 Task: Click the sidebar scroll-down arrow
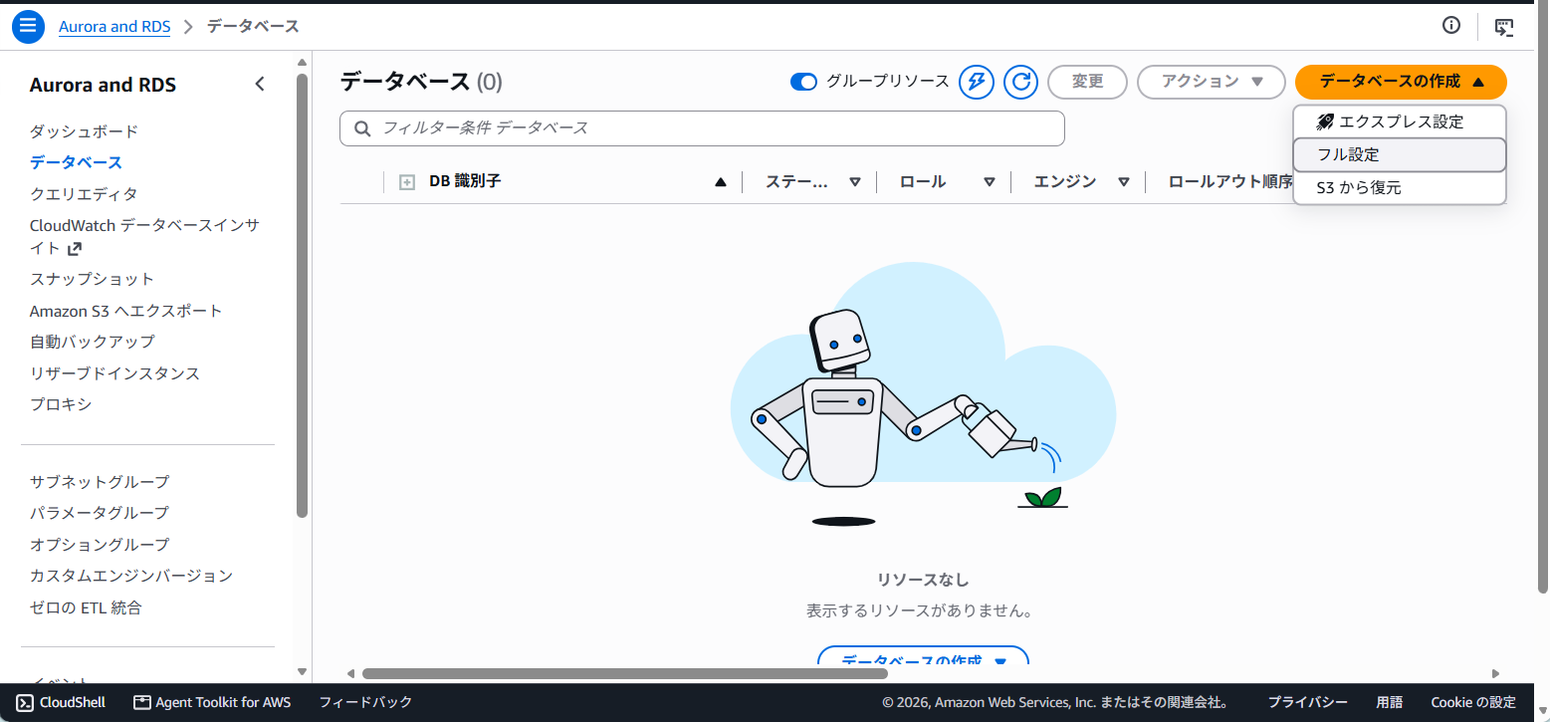tap(302, 672)
